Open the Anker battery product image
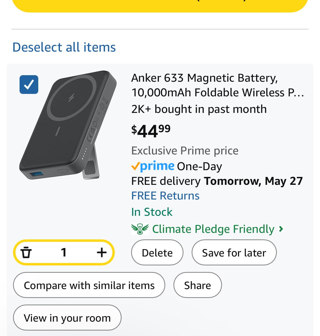This screenshot has width=320, height=336. pos(68,125)
